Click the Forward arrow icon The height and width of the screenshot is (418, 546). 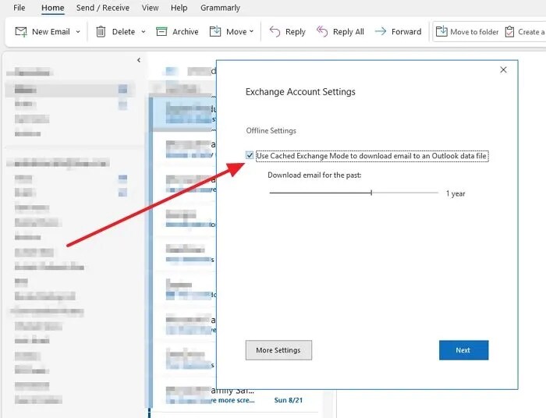[381, 32]
